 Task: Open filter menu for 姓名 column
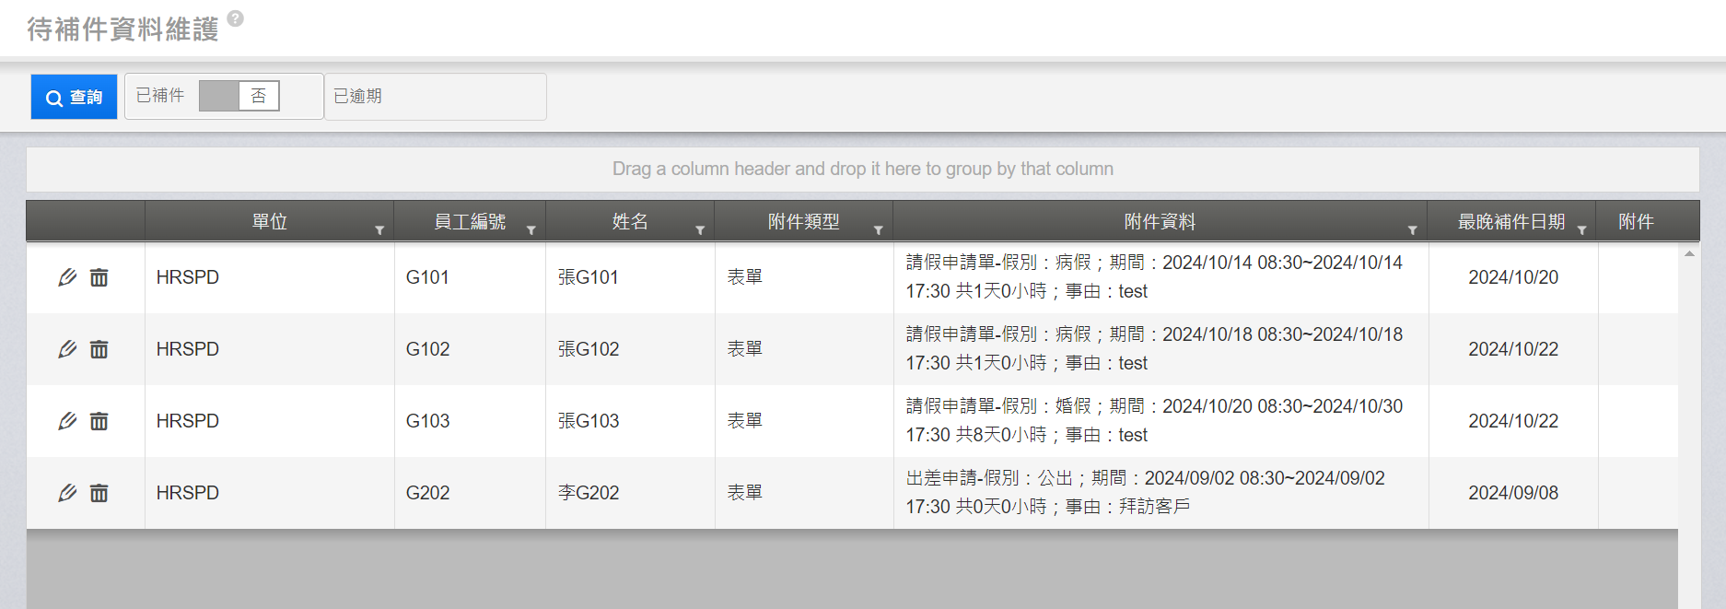point(700,230)
